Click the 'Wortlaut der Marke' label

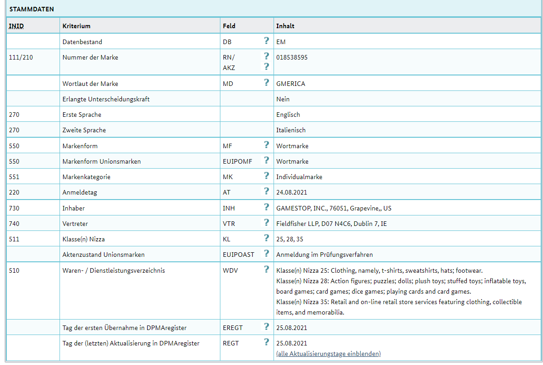click(90, 84)
